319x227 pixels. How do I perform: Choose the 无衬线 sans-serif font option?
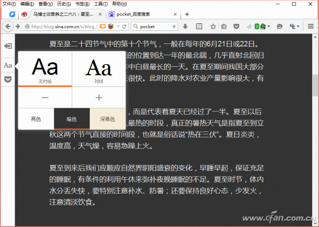coord(45,69)
